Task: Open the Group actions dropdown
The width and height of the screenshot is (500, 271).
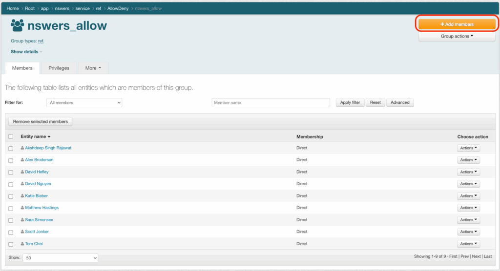Action: pyautogui.click(x=457, y=36)
